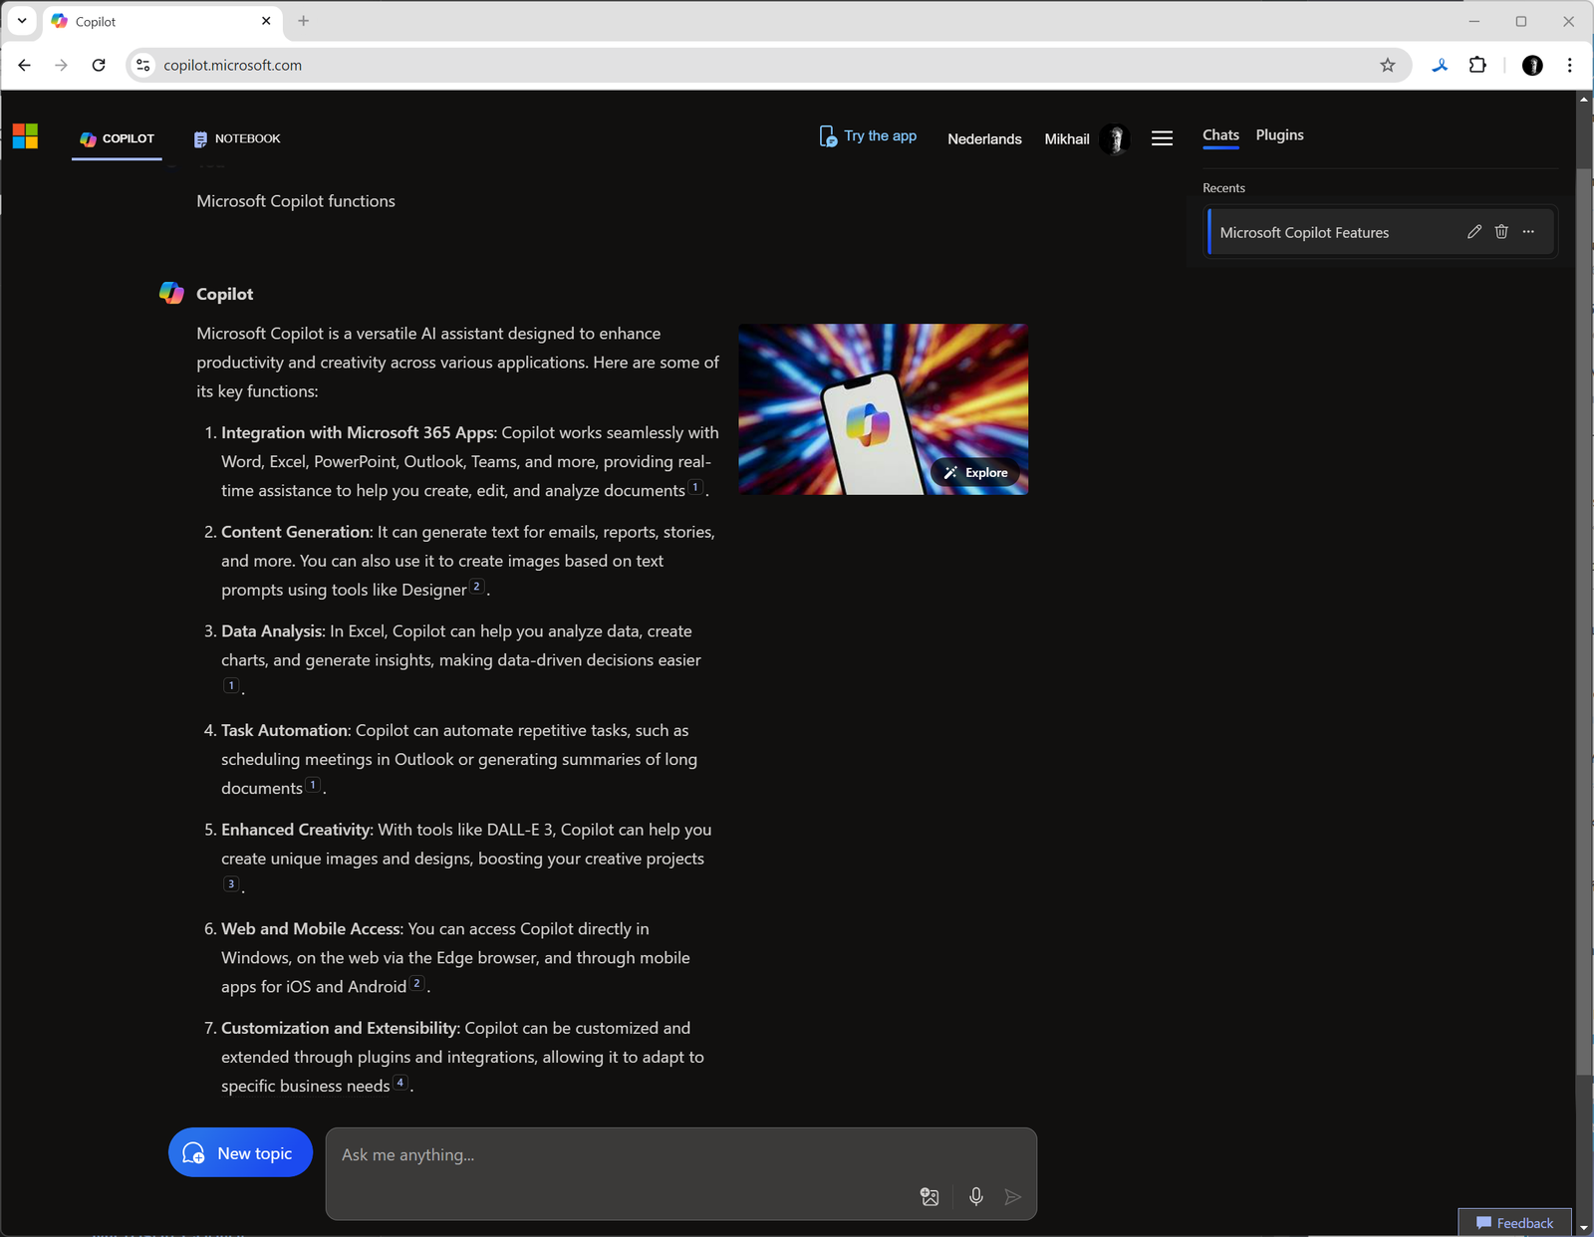Open the Mikhail account avatar

pyautogui.click(x=1116, y=139)
